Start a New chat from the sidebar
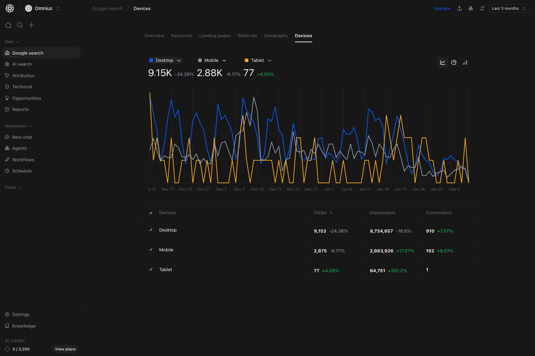Image resolution: width=535 pixels, height=356 pixels. (x=22, y=137)
